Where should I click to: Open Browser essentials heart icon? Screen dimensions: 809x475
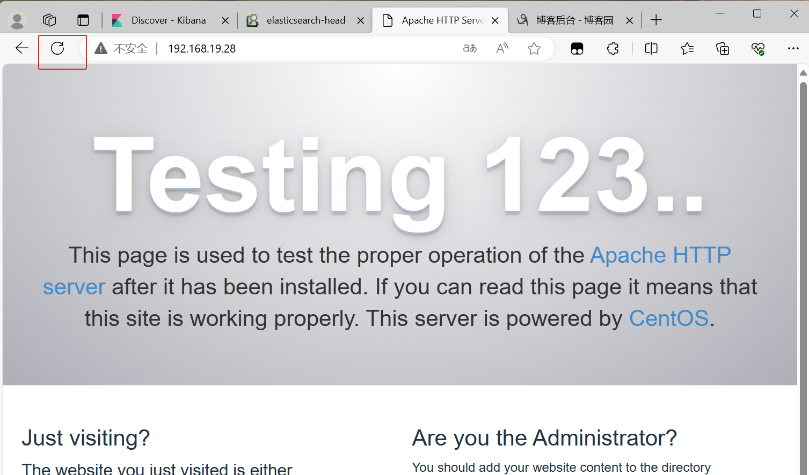(758, 49)
